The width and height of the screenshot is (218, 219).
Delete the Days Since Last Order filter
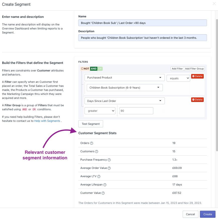[x=197, y=100]
